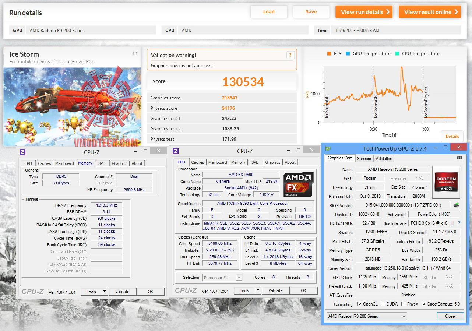472x331 pixels.
Task: Click the DRAM Frequency value 1213.3 MHz
Action: 106,205
